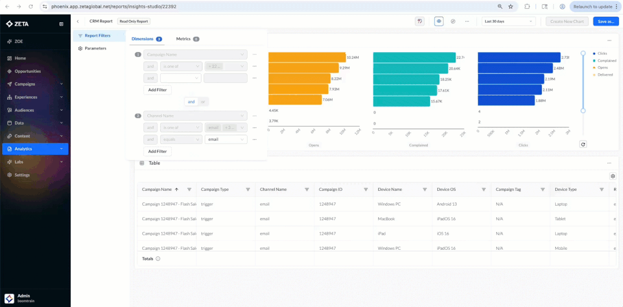The width and height of the screenshot is (623, 307).
Task: Click the Save as button
Action: pos(606,21)
